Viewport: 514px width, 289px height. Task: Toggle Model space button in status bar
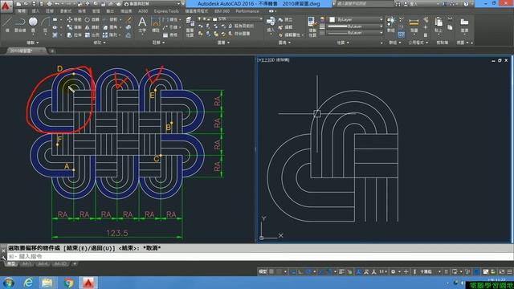click(x=263, y=271)
